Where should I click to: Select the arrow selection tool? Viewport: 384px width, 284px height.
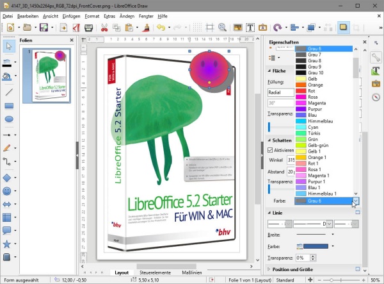[x=9, y=46]
